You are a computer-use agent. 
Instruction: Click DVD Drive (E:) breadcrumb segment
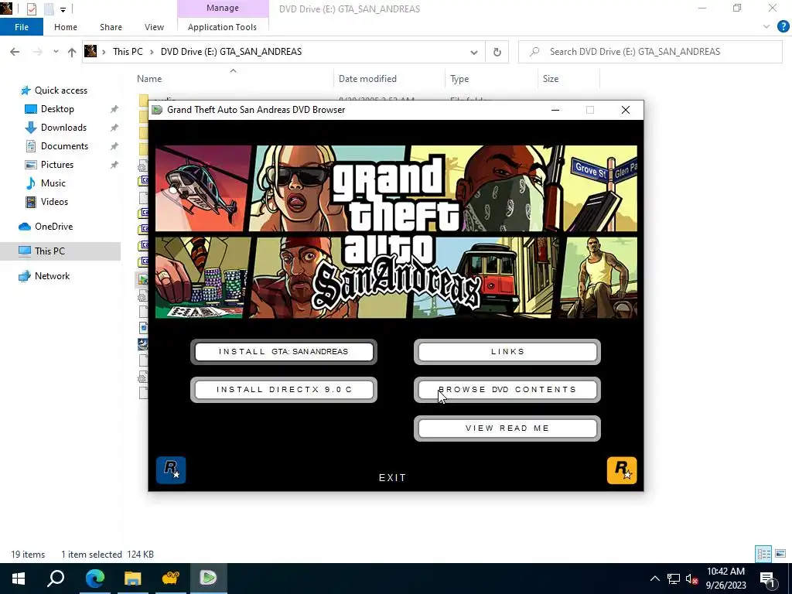click(x=230, y=52)
